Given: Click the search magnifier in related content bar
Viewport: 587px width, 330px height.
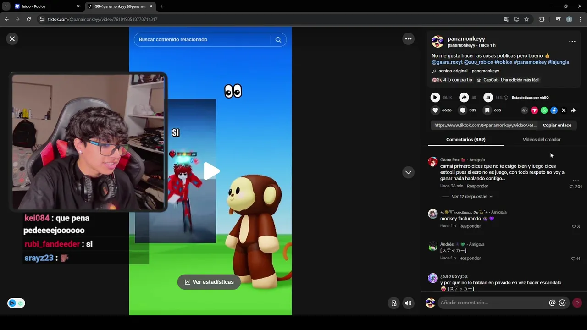Looking at the screenshot, I should click(278, 40).
